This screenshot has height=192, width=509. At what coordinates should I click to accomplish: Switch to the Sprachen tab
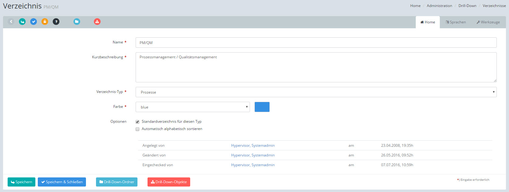point(456,22)
